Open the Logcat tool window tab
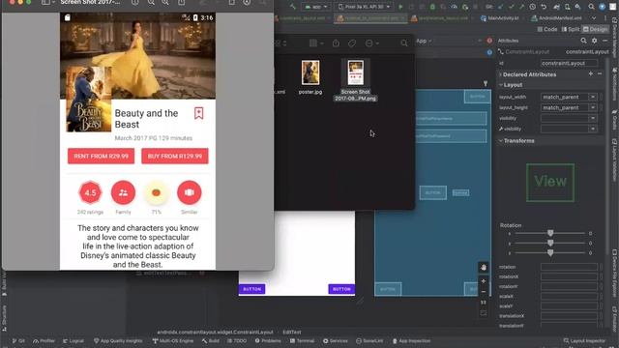Image resolution: width=619 pixels, height=348 pixels. (x=74, y=341)
